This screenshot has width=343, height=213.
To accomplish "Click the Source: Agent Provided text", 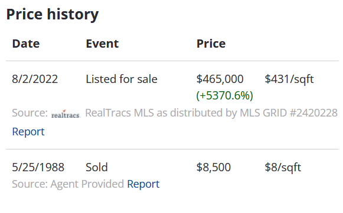I will [68, 184].
